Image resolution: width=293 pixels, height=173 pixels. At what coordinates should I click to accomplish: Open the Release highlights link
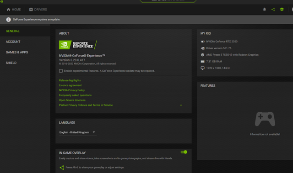pos(70,80)
